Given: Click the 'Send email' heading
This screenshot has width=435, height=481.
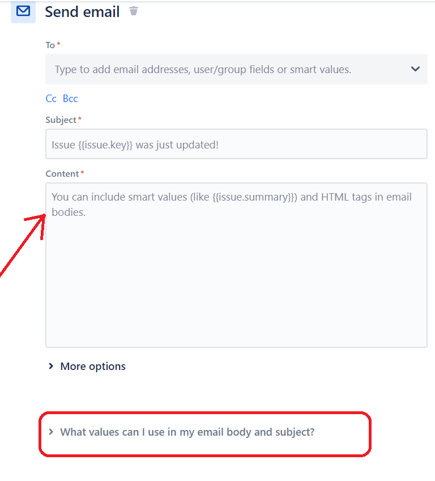Looking at the screenshot, I should pos(82,11).
